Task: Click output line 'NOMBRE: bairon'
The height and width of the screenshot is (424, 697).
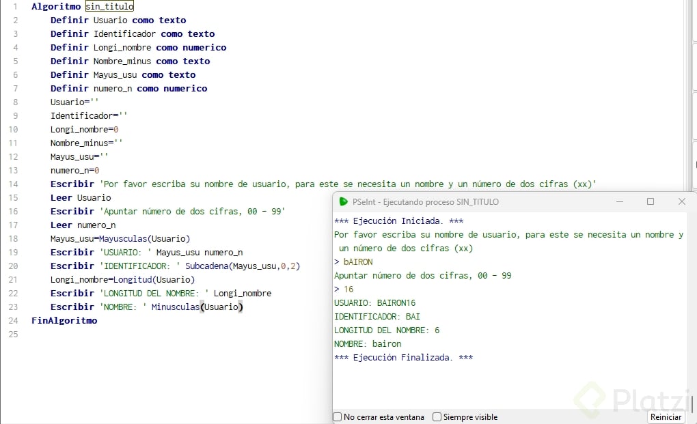Action: click(368, 344)
